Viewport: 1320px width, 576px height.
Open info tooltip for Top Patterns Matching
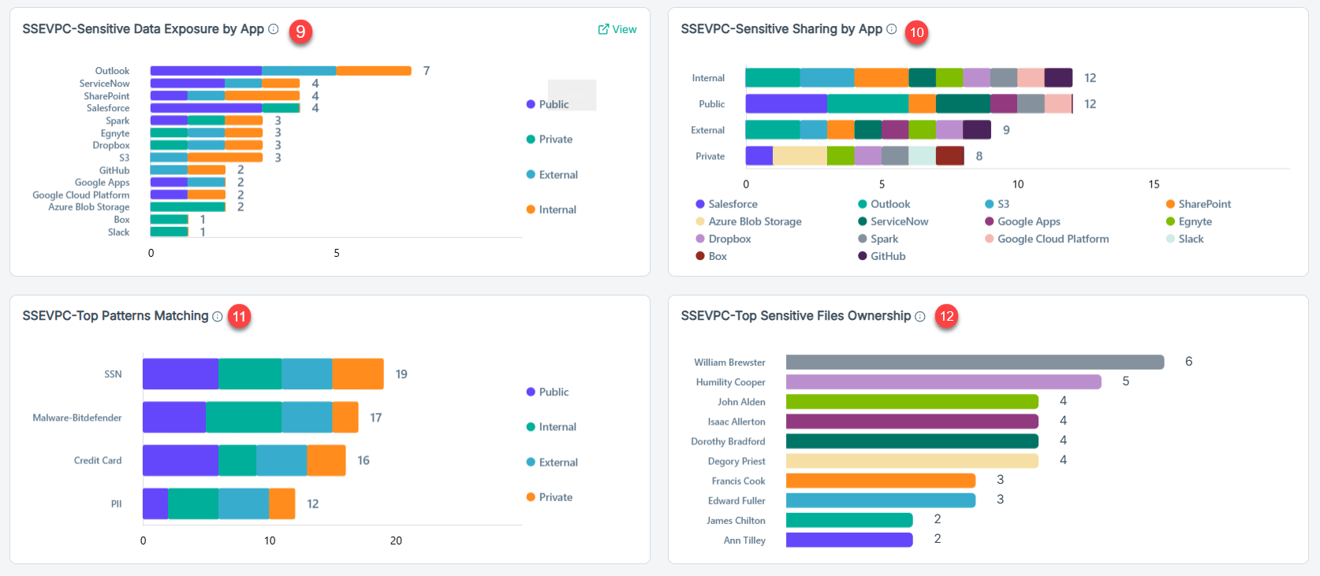[x=218, y=316]
